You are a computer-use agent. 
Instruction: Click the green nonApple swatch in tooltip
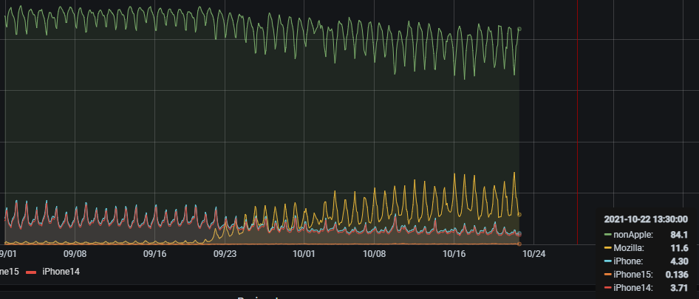(607, 235)
